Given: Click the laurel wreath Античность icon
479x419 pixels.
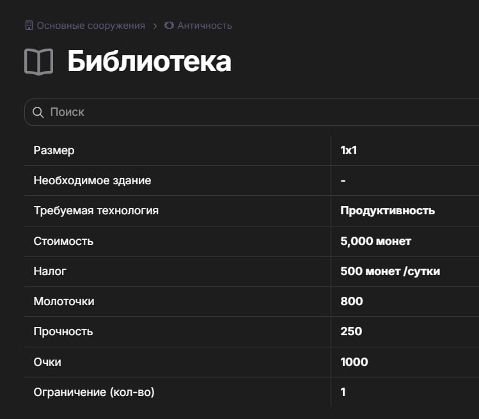Looking at the screenshot, I should point(169,26).
